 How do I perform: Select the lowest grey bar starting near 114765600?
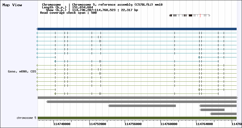click(x=223, y=114)
